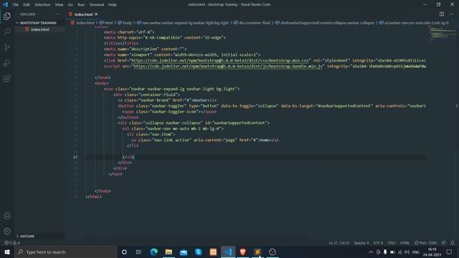The height and width of the screenshot is (258, 459).
Task: Open notifications bell in status bar
Action: tap(453, 243)
